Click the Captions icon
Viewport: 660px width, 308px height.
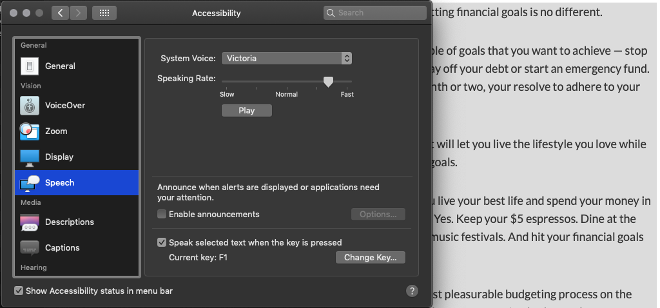[x=30, y=248]
